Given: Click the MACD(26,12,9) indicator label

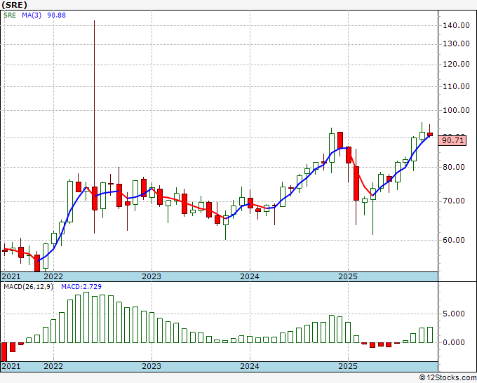Looking at the screenshot, I should [29, 287].
